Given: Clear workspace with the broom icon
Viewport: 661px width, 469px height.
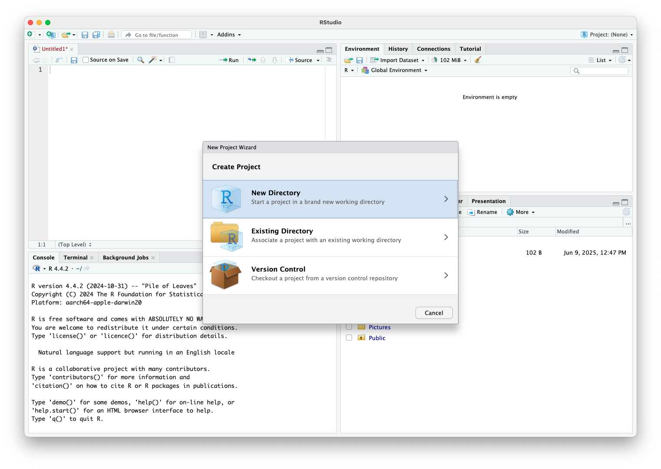Looking at the screenshot, I should click(478, 60).
